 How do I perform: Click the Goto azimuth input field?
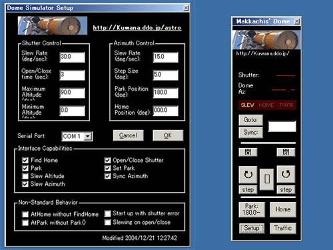(282, 127)
